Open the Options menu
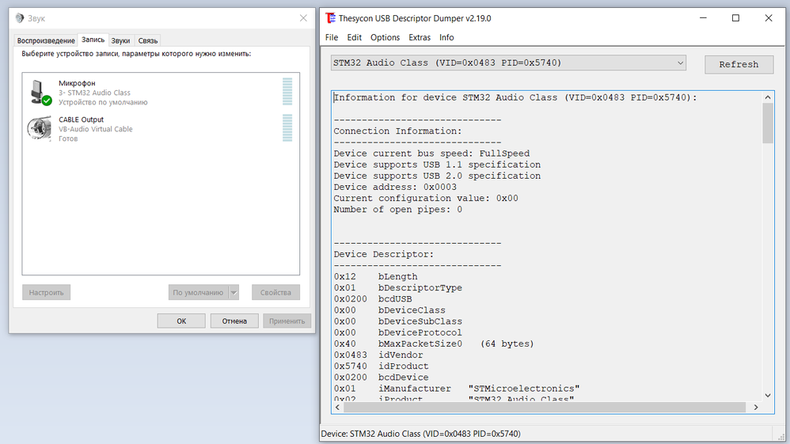Viewport: 790px width, 444px height. [x=385, y=37]
